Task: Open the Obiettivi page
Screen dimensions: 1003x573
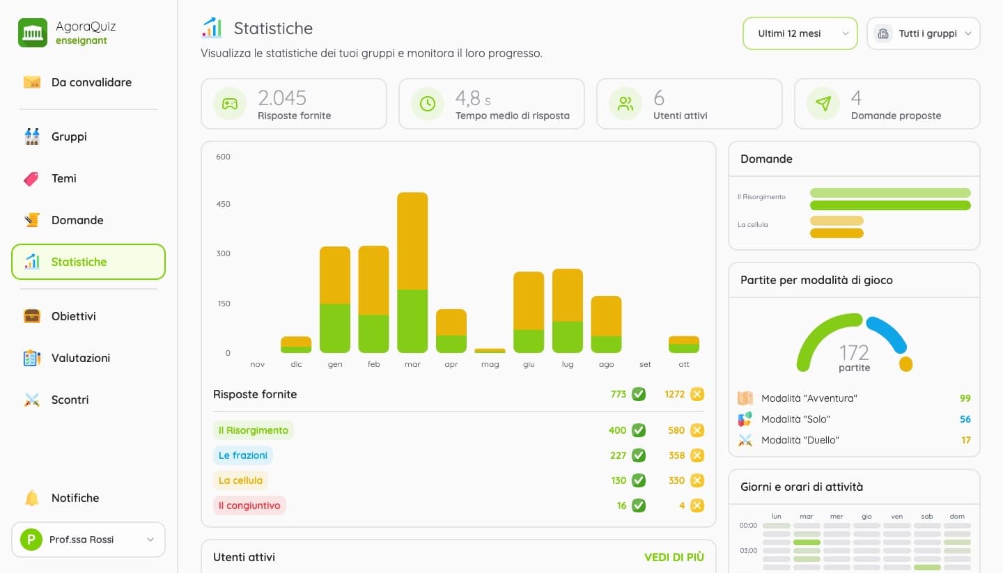Action: pos(88,316)
